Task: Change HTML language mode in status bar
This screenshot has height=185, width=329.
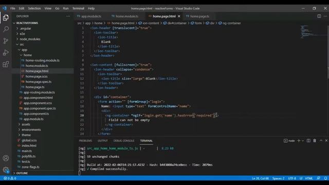Action: pos(309,178)
